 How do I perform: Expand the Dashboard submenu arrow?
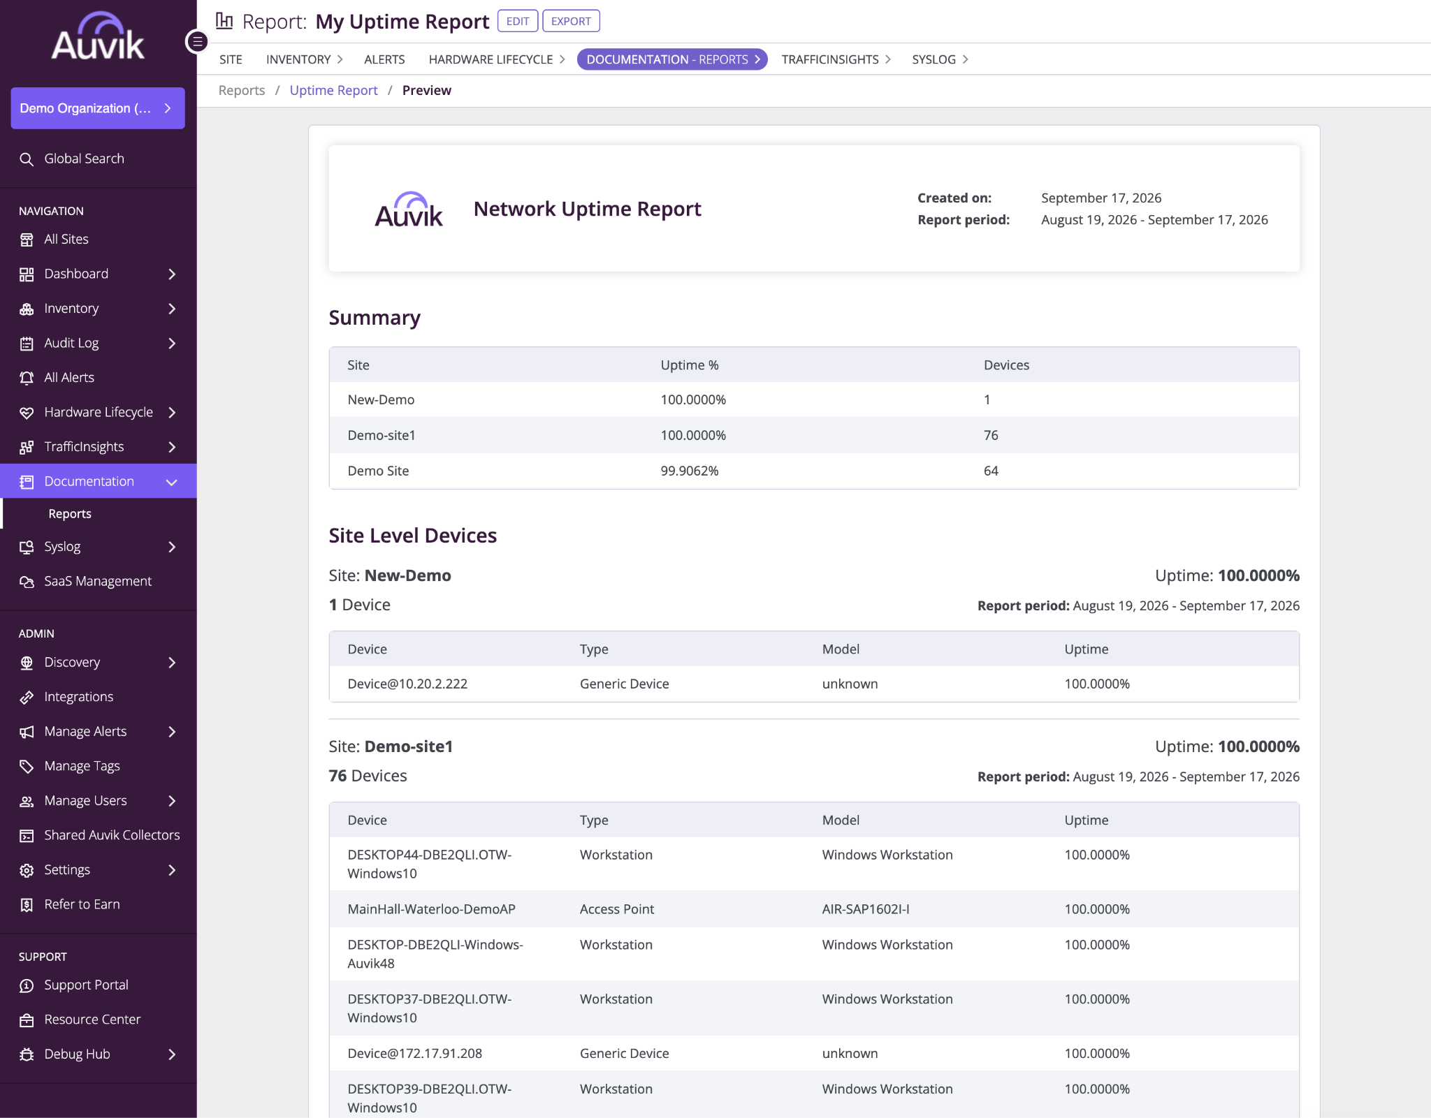pyautogui.click(x=172, y=274)
